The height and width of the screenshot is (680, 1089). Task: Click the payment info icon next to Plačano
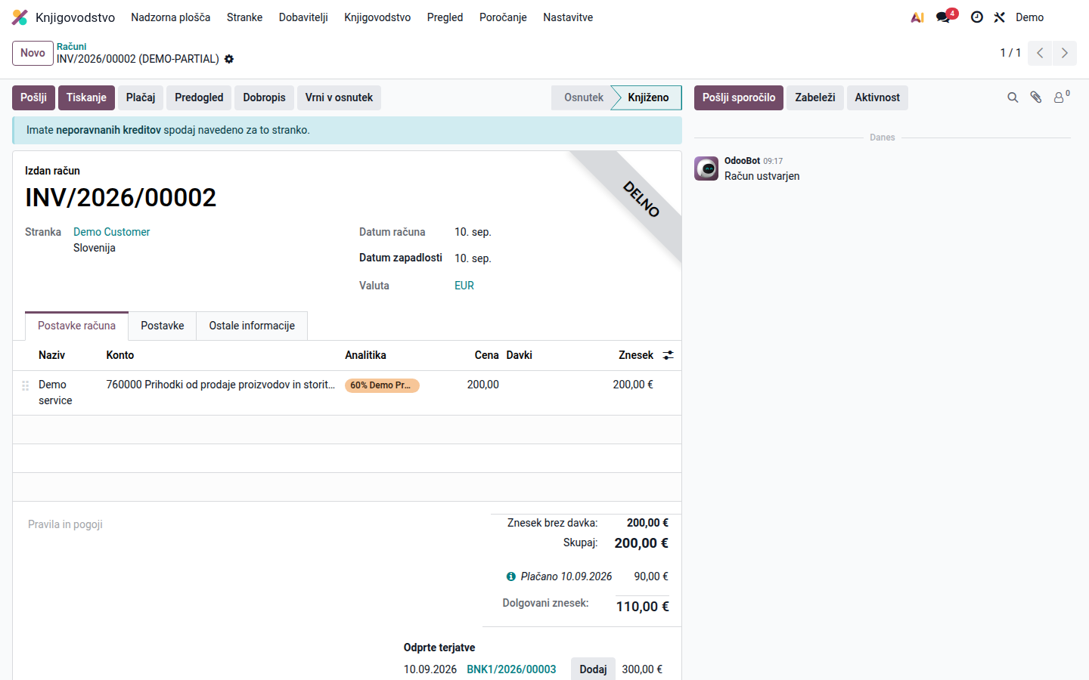tap(511, 576)
